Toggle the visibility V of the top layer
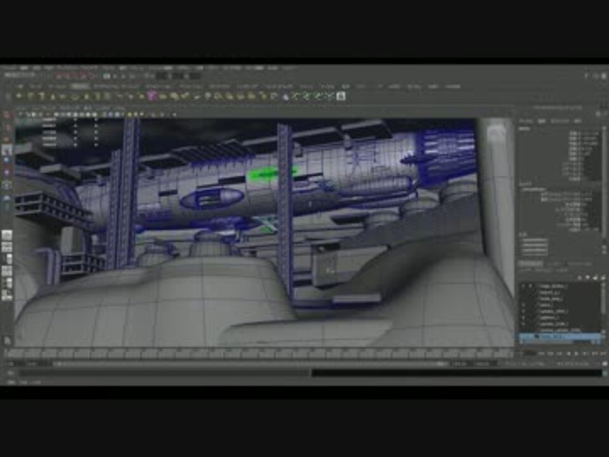Image resolution: width=609 pixels, height=457 pixels. point(523,286)
